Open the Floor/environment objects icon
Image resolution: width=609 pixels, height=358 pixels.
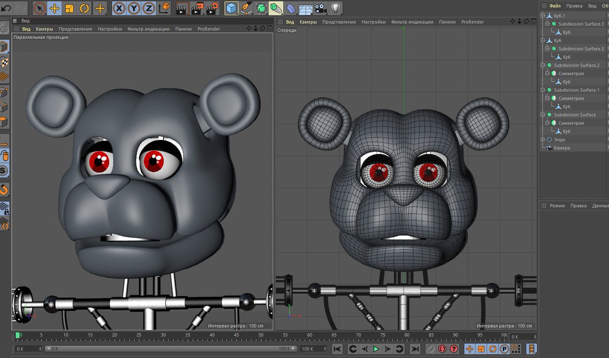click(306, 8)
